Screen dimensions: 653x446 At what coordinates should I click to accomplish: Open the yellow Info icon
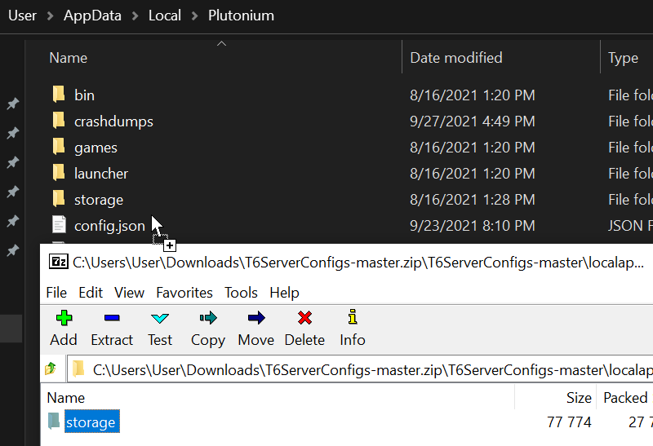click(352, 318)
